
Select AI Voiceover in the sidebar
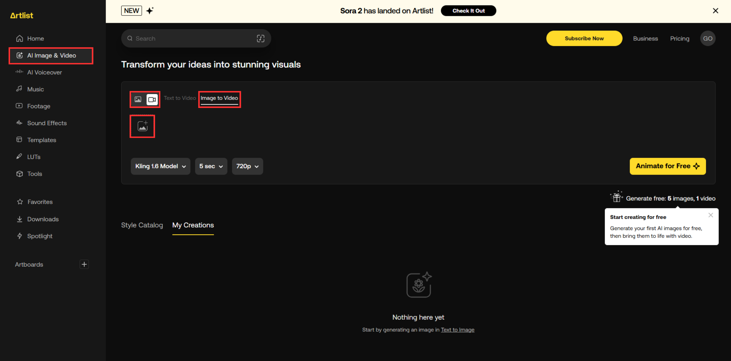coord(45,72)
